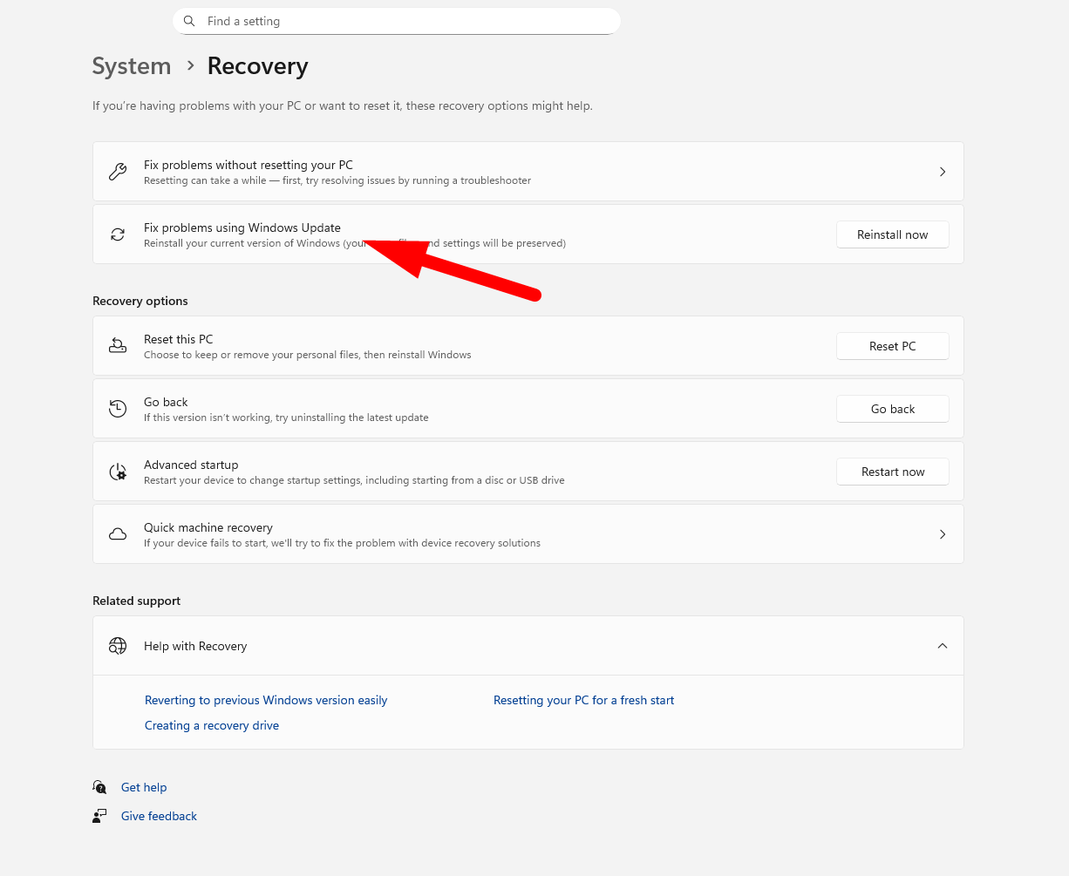The width and height of the screenshot is (1069, 876).
Task: Go to System in breadcrumb
Action: (x=132, y=66)
